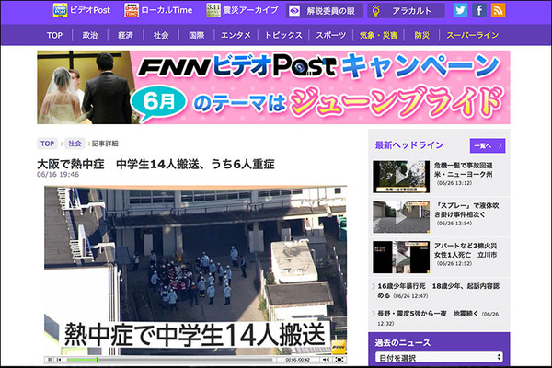Image resolution: width=552 pixels, height=368 pixels.
Task: Open the 震災アーカイブ text link
Action: [x=250, y=10]
